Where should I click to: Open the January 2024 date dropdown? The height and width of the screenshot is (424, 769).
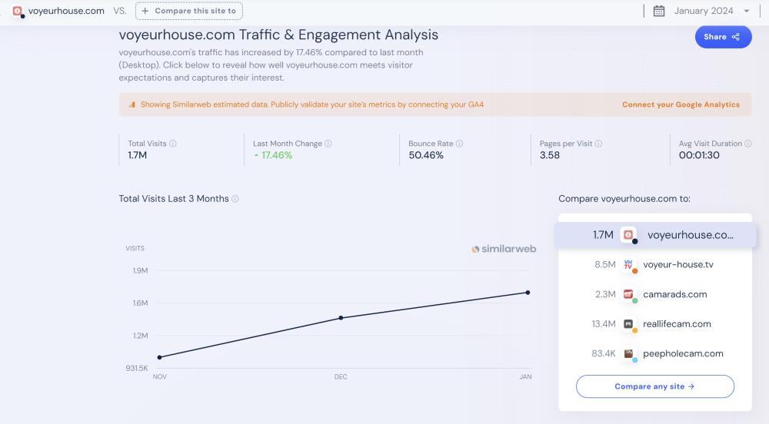[x=710, y=11]
